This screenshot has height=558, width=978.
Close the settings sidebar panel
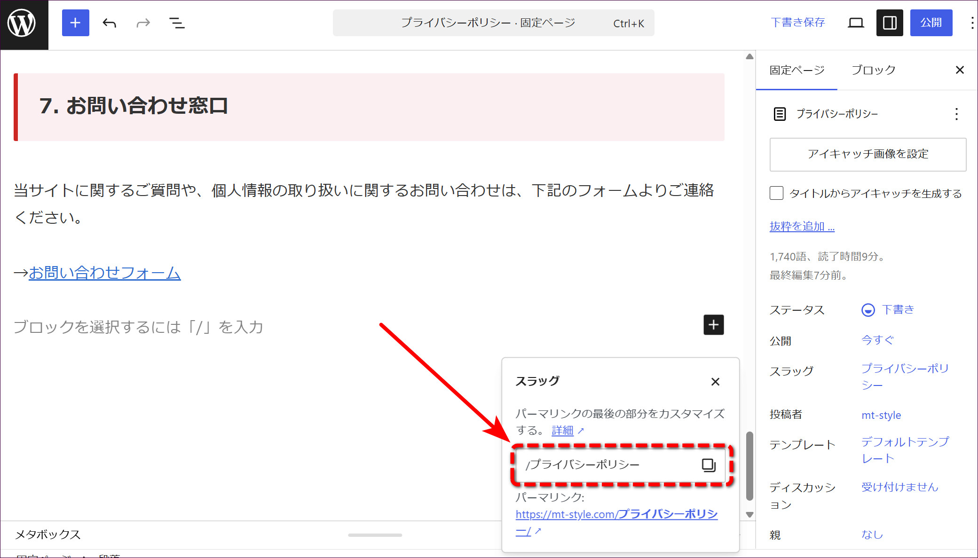coord(960,70)
